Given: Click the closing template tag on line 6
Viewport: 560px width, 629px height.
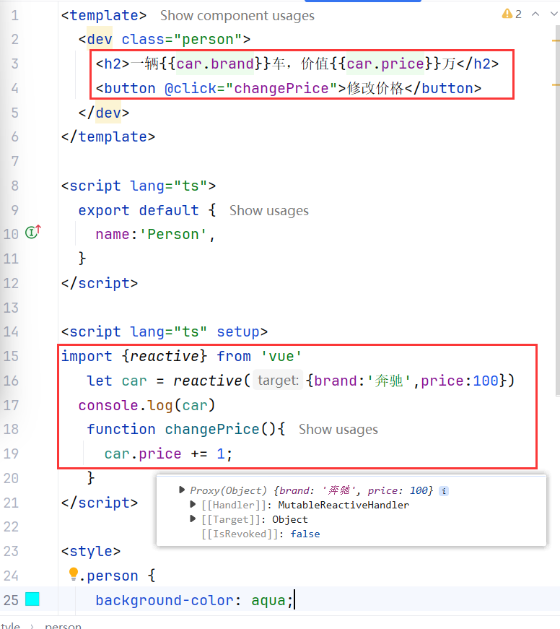Looking at the screenshot, I should [x=108, y=136].
